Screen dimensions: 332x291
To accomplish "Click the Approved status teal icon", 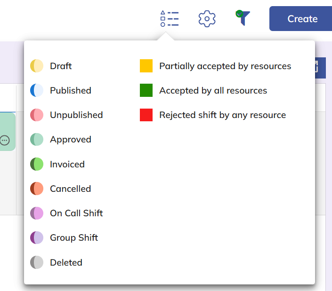I will coord(37,140).
